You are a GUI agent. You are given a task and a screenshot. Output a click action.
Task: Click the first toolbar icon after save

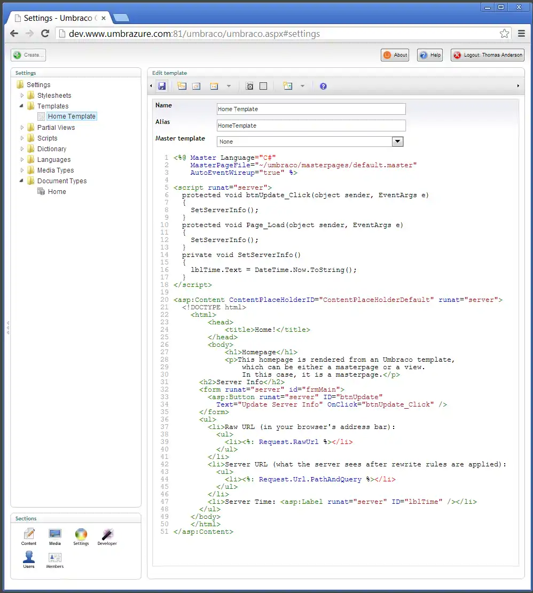tap(182, 86)
